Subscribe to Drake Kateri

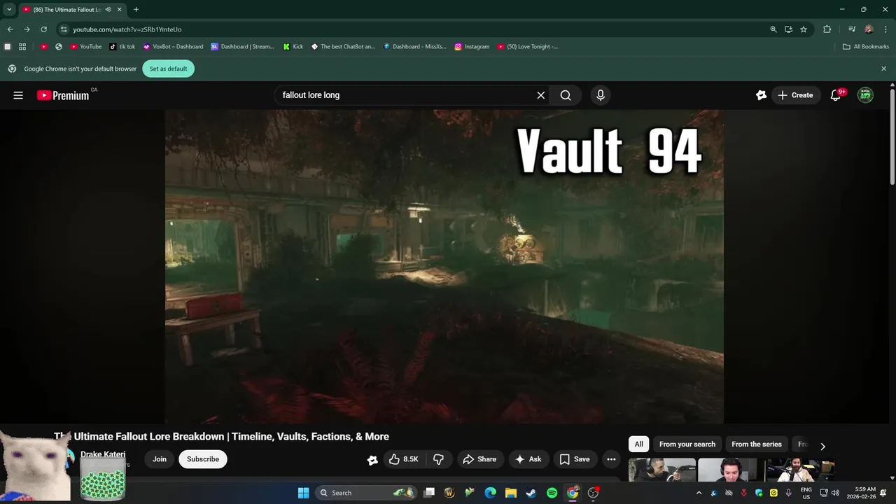point(203,459)
